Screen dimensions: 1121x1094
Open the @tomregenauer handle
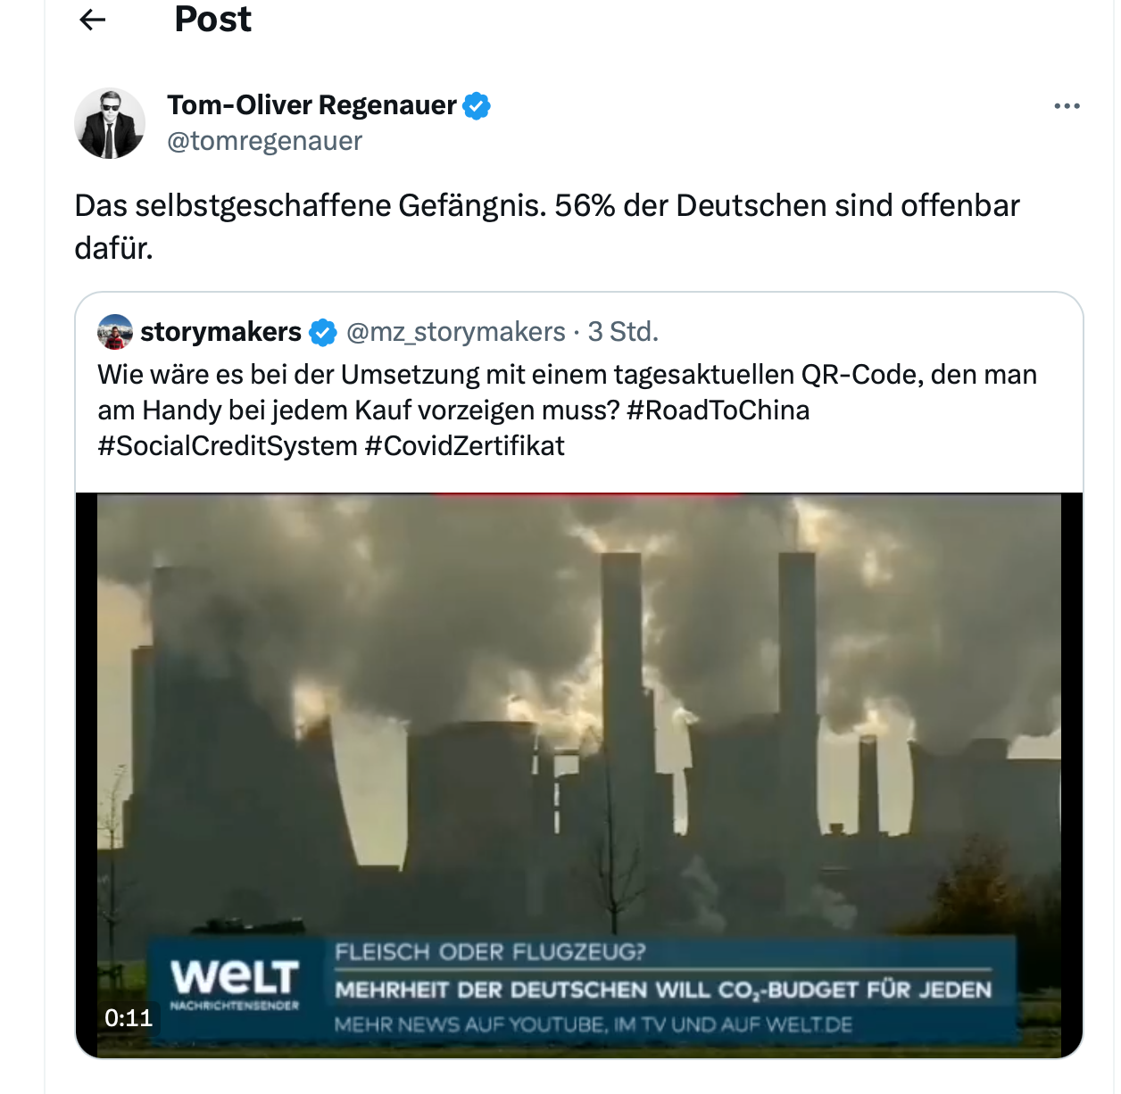click(265, 141)
